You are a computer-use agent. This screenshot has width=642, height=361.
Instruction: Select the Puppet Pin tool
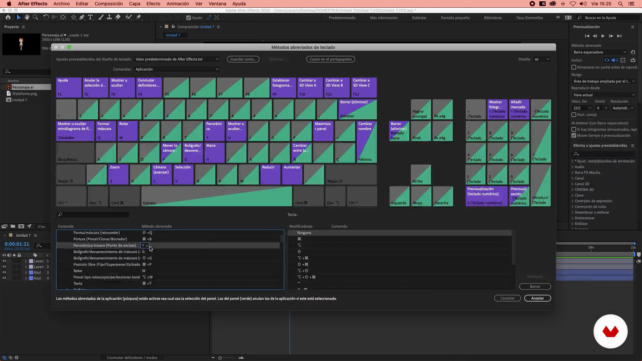(139, 17)
